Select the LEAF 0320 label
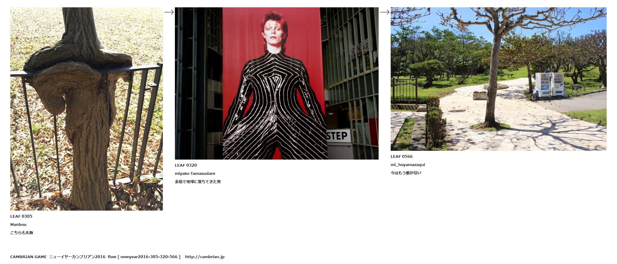 pyautogui.click(x=186, y=165)
